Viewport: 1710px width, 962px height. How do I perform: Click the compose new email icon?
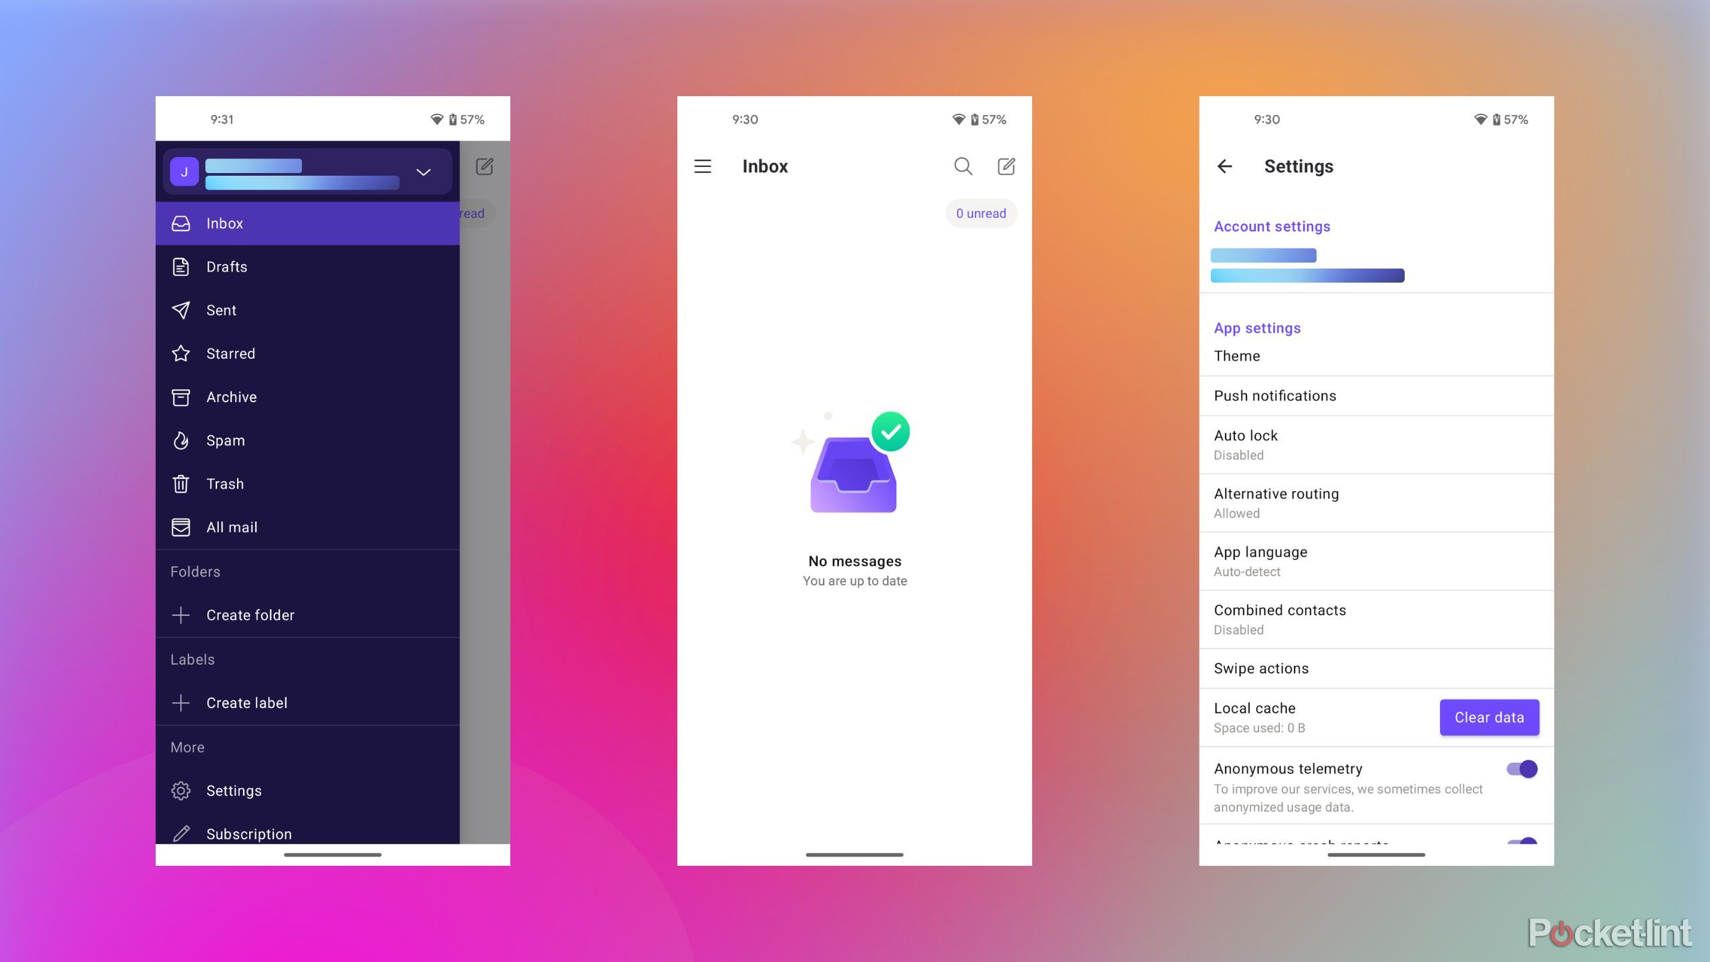click(x=1005, y=166)
